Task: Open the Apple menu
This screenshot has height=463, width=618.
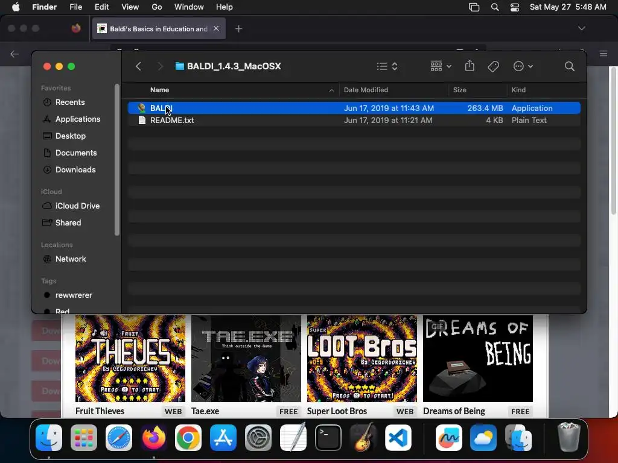Action: coord(16,7)
